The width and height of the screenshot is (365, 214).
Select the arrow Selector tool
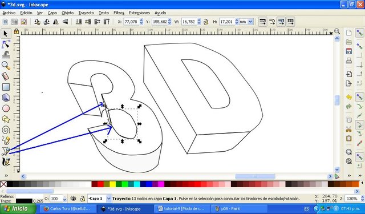6,34
